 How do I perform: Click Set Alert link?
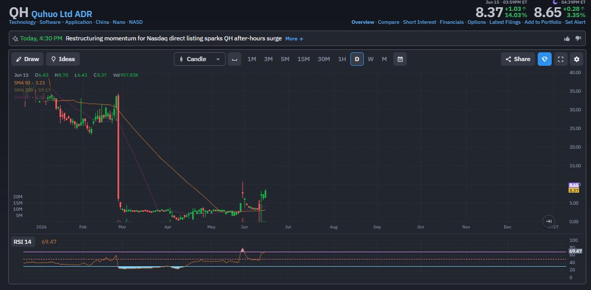[x=575, y=22]
